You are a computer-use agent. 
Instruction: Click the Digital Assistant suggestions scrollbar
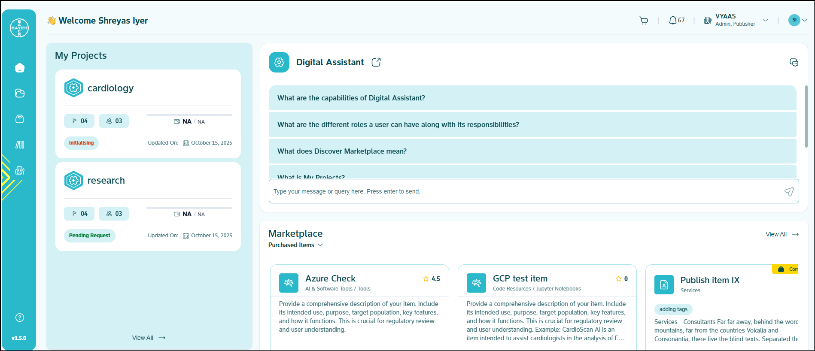click(x=806, y=116)
